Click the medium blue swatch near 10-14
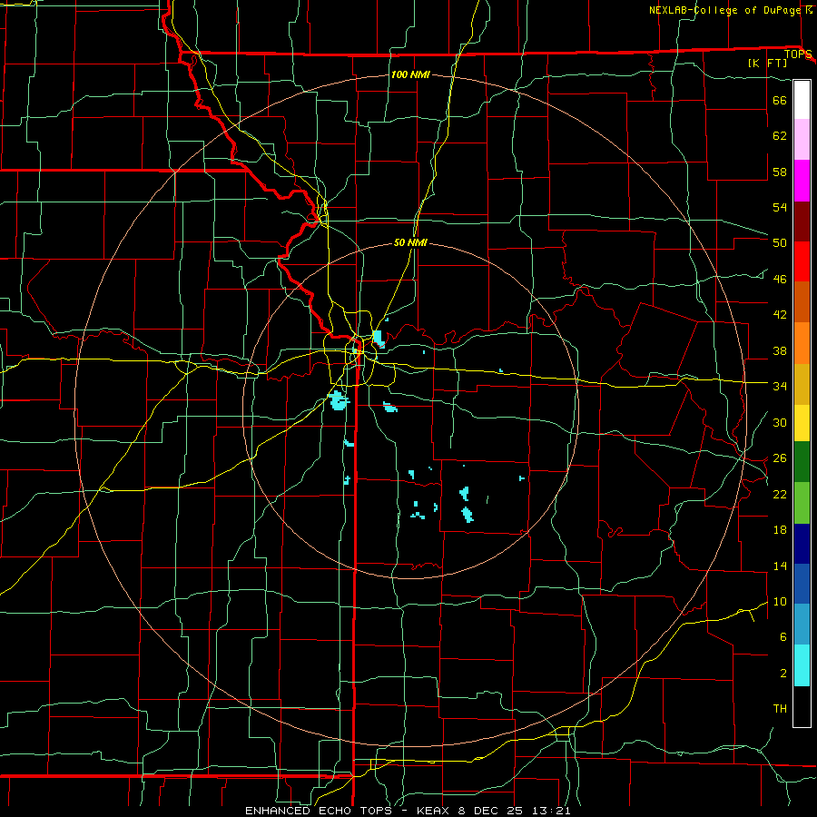This screenshot has width=817, height=817. pyautogui.click(x=802, y=584)
